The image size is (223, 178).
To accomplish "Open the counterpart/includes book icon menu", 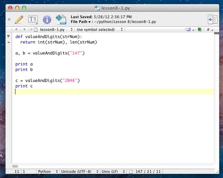I will pos(190,29).
